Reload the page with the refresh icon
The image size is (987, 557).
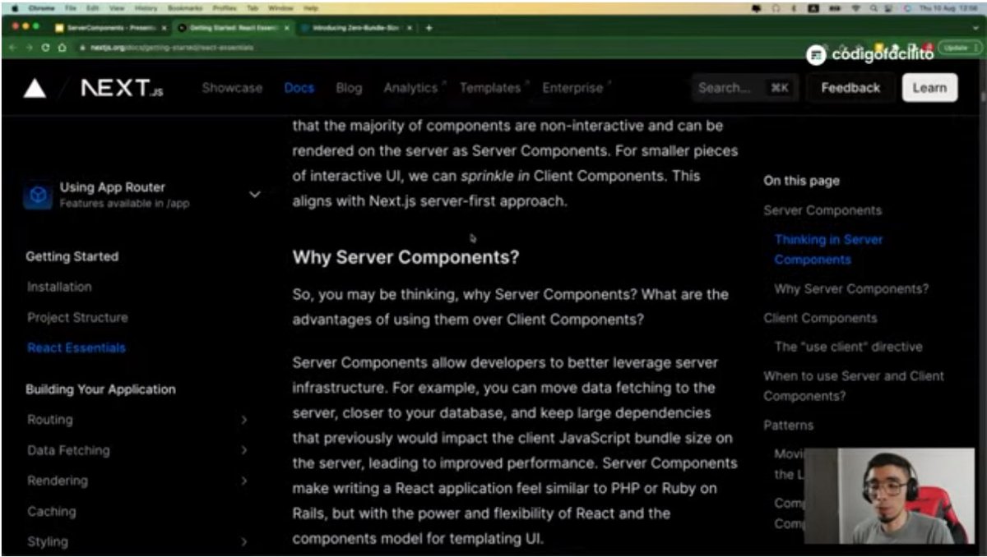(46, 48)
